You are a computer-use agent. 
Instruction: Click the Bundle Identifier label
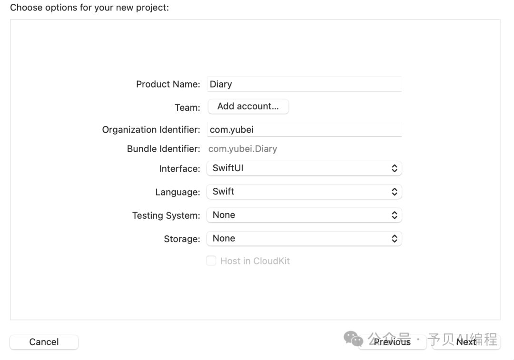[x=163, y=149]
